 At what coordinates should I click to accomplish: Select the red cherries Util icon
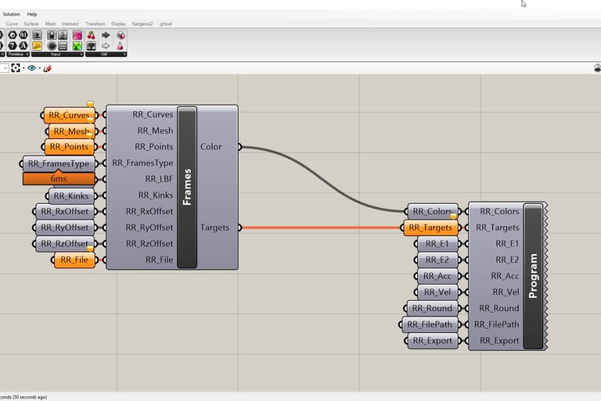(x=92, y=35)
